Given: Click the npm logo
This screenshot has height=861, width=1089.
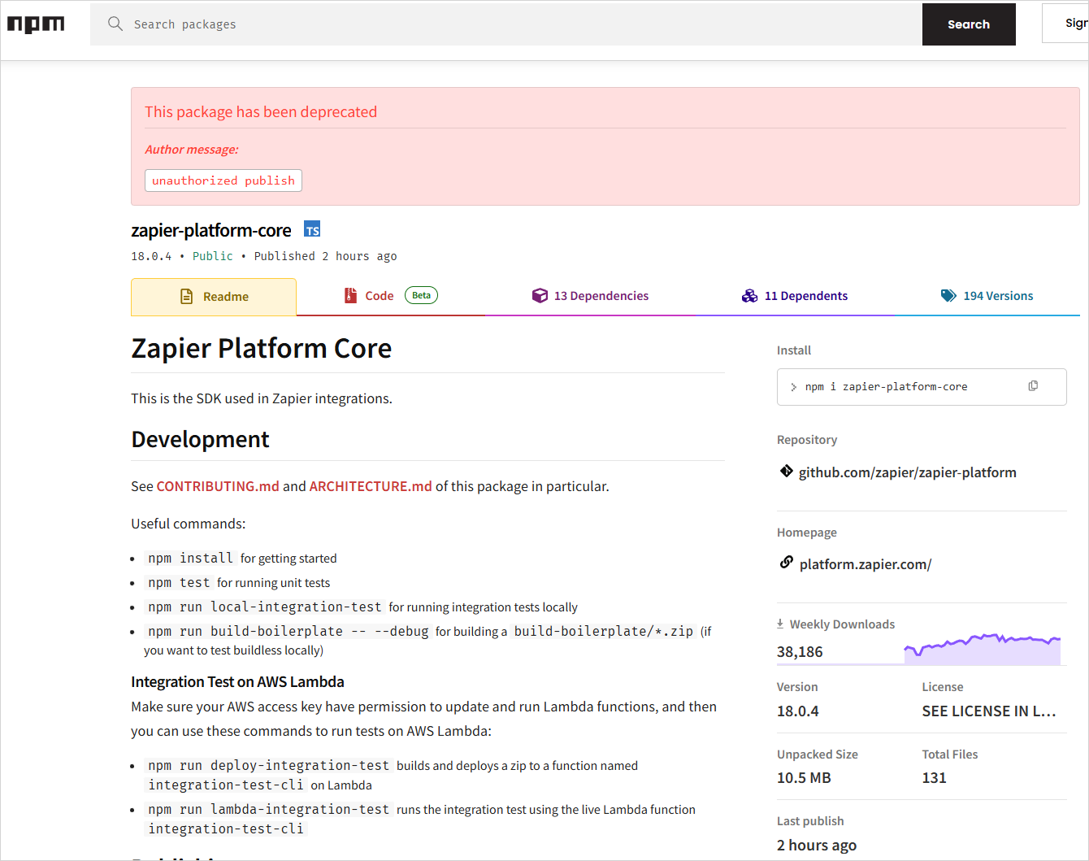Looking at the screenshot, I should tap(36, 24).
